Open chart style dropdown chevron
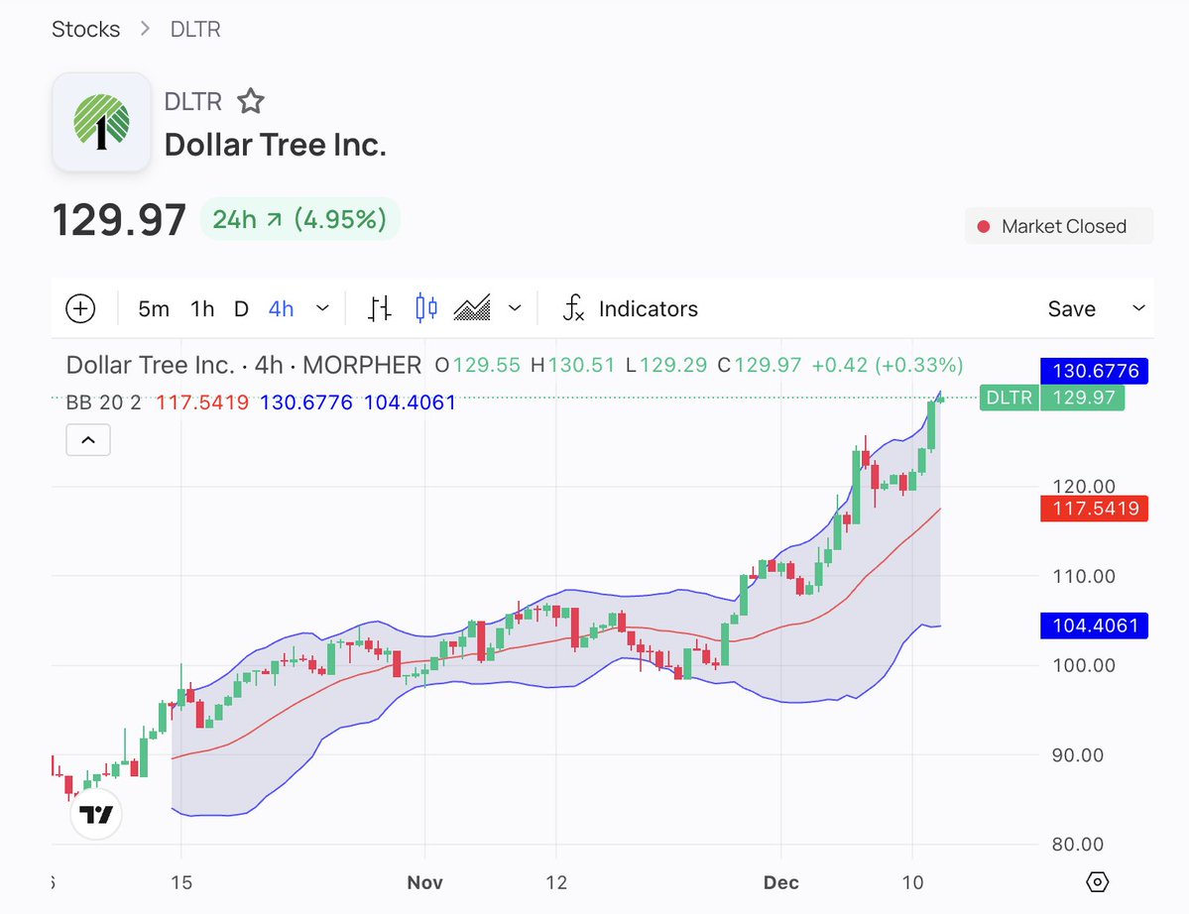Screen dimensions: 1189x914 point(515,308)
